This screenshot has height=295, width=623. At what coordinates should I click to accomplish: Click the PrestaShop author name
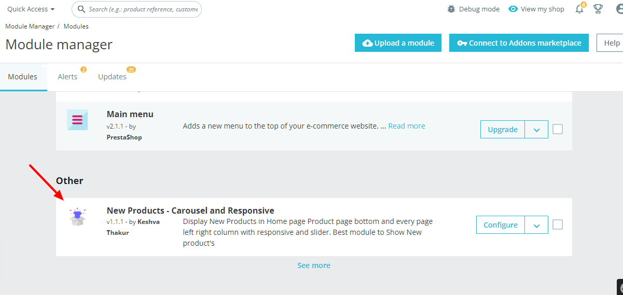coord(124,137)
